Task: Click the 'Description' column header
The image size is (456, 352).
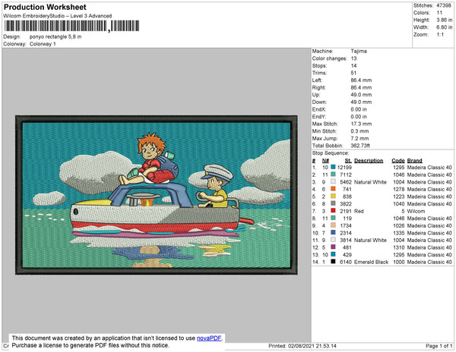Action: click(x=369, y=161)
